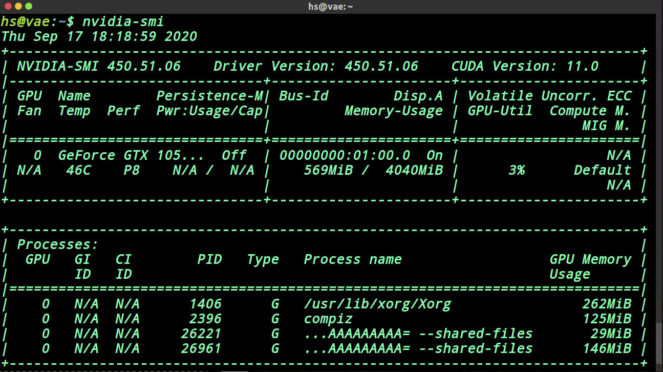The width and height of the screenshot is (663, 372).
Task: Click the 'Processes:' section label
Action: click(58, 244)
